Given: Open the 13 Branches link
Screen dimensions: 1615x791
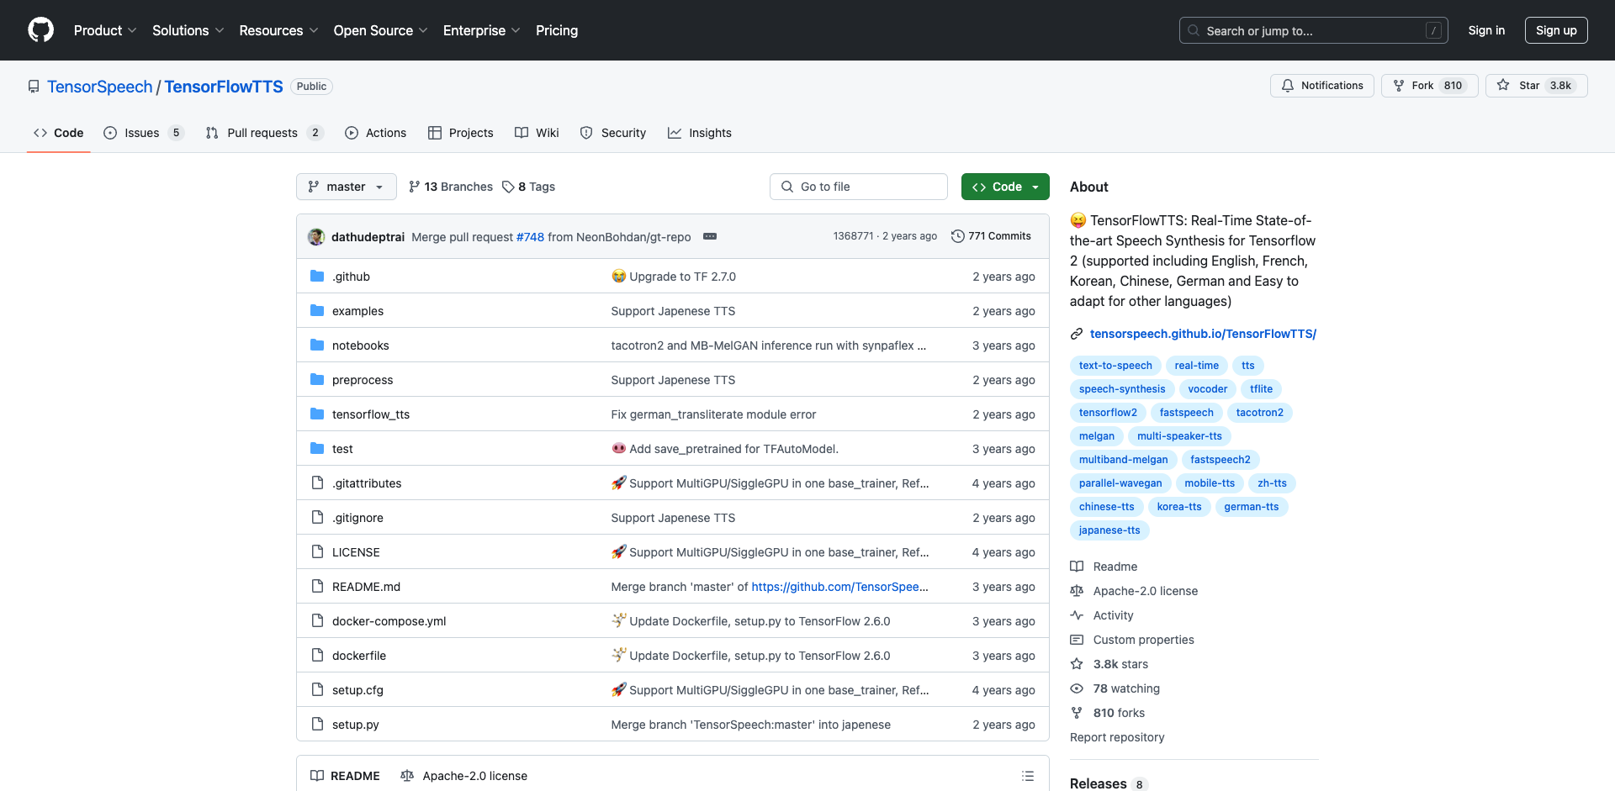Looking at the screenshot, I should (451, 187).
